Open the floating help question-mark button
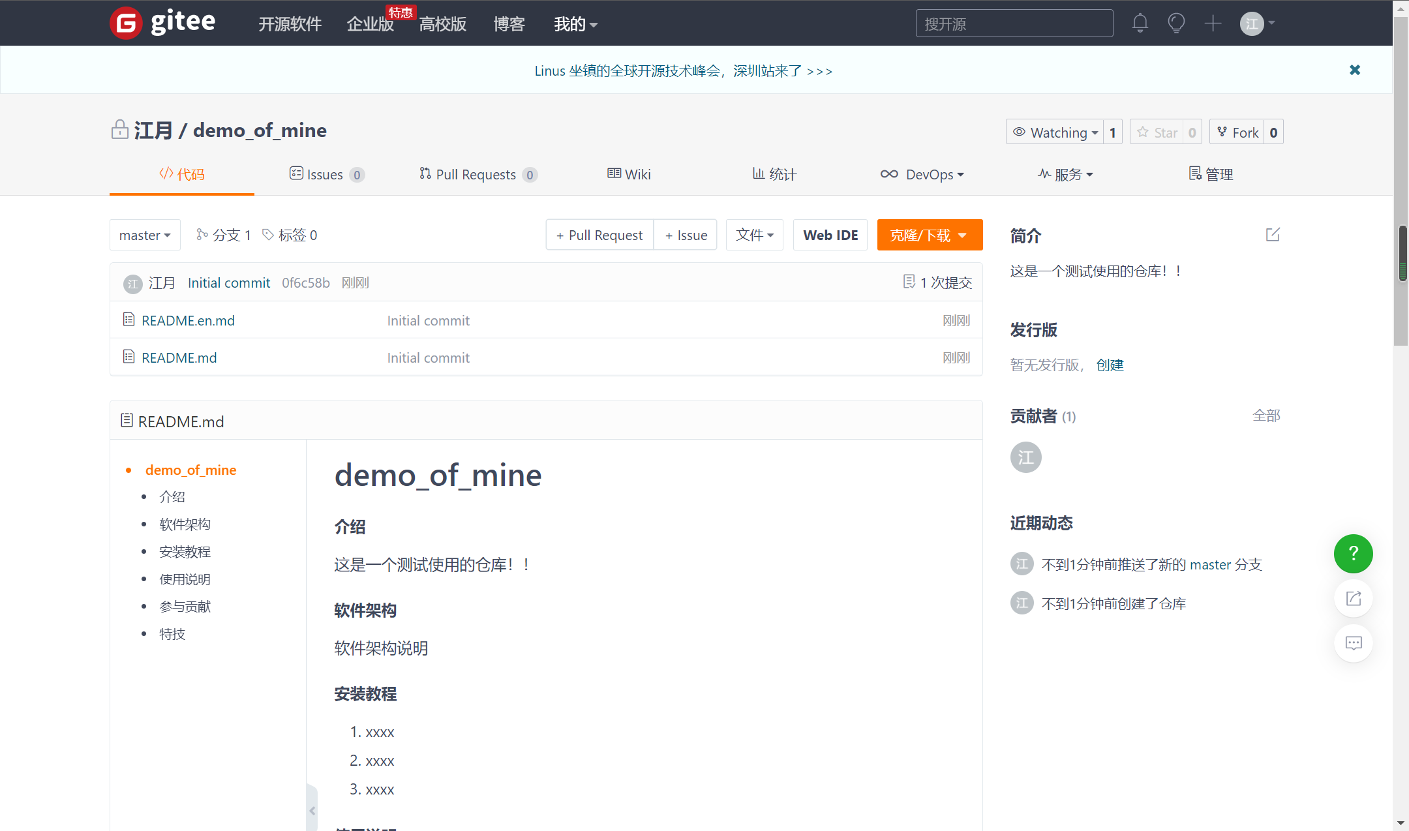The width and height of the screenshot is (1409, 831). 1353,554
